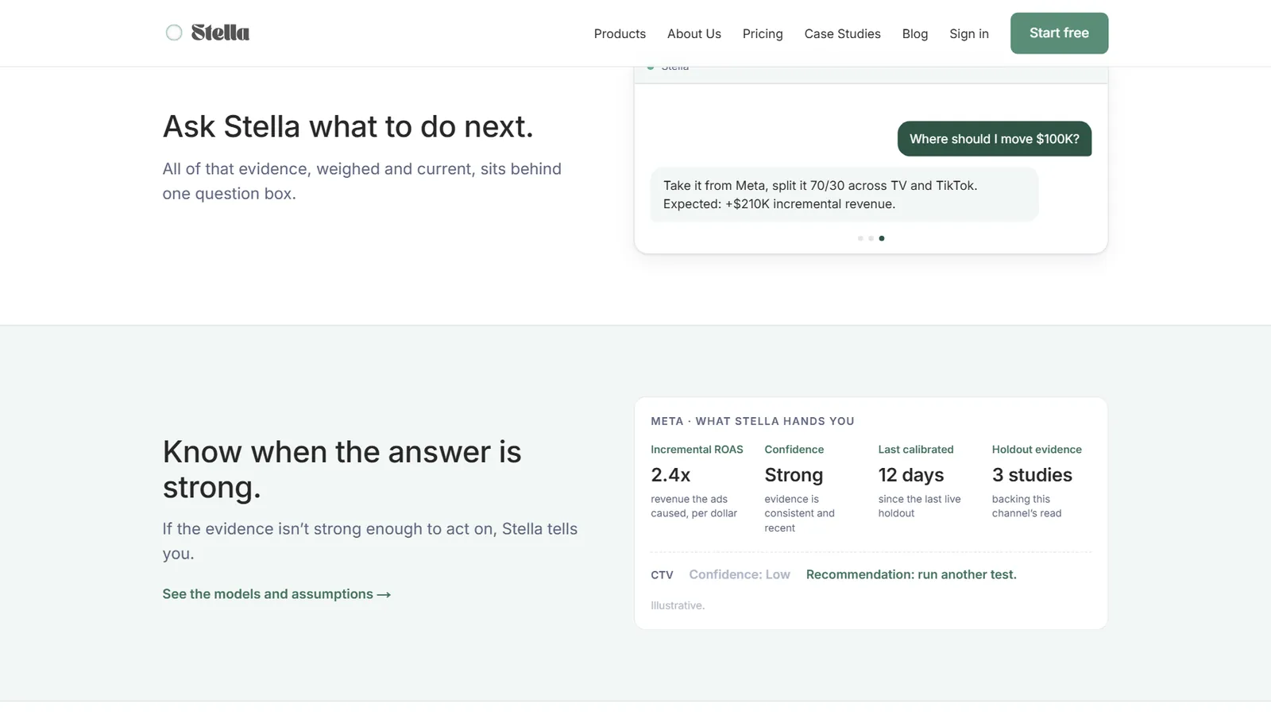1271x715 pixels.
Task: Click the 12 days last calibrated value
Action: (911, 475)
